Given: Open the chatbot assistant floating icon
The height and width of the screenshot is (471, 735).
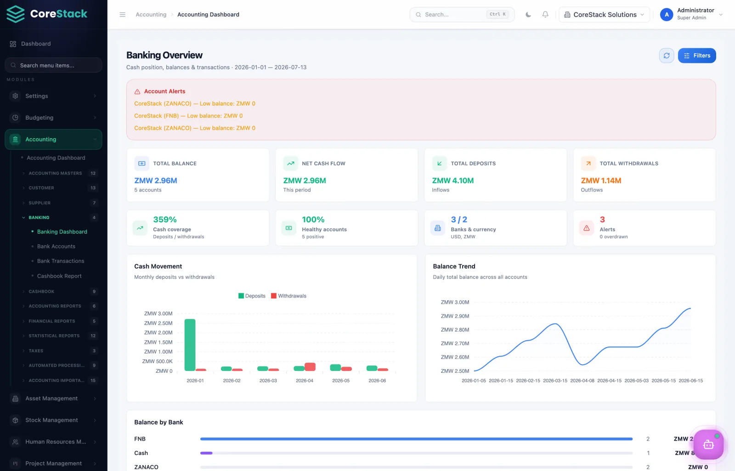Looking at the screenshot, I should (x=708, y=444).
